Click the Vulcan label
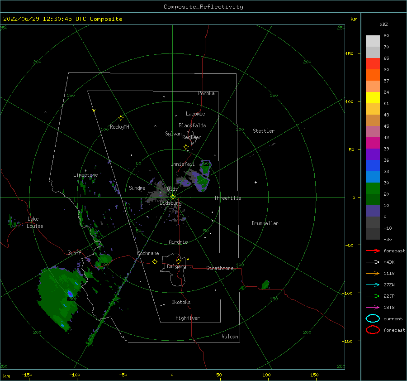This screenshot has width=407, height=381. tap(230, 337)
